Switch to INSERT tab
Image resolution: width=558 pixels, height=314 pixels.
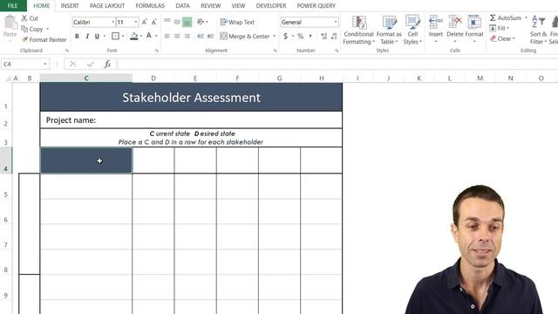coord(70,6)
